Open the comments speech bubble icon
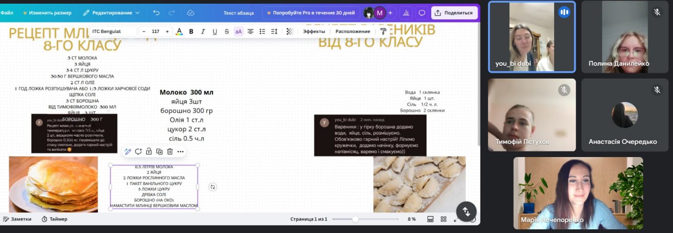Screen dimensions: 673x233 (421, 13)
